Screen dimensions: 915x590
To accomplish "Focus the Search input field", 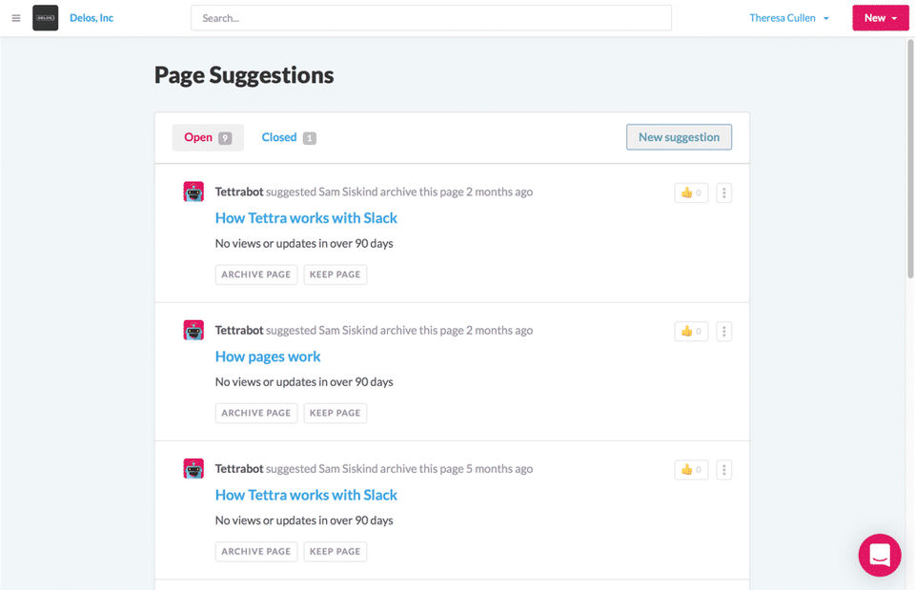I will 431,18.
